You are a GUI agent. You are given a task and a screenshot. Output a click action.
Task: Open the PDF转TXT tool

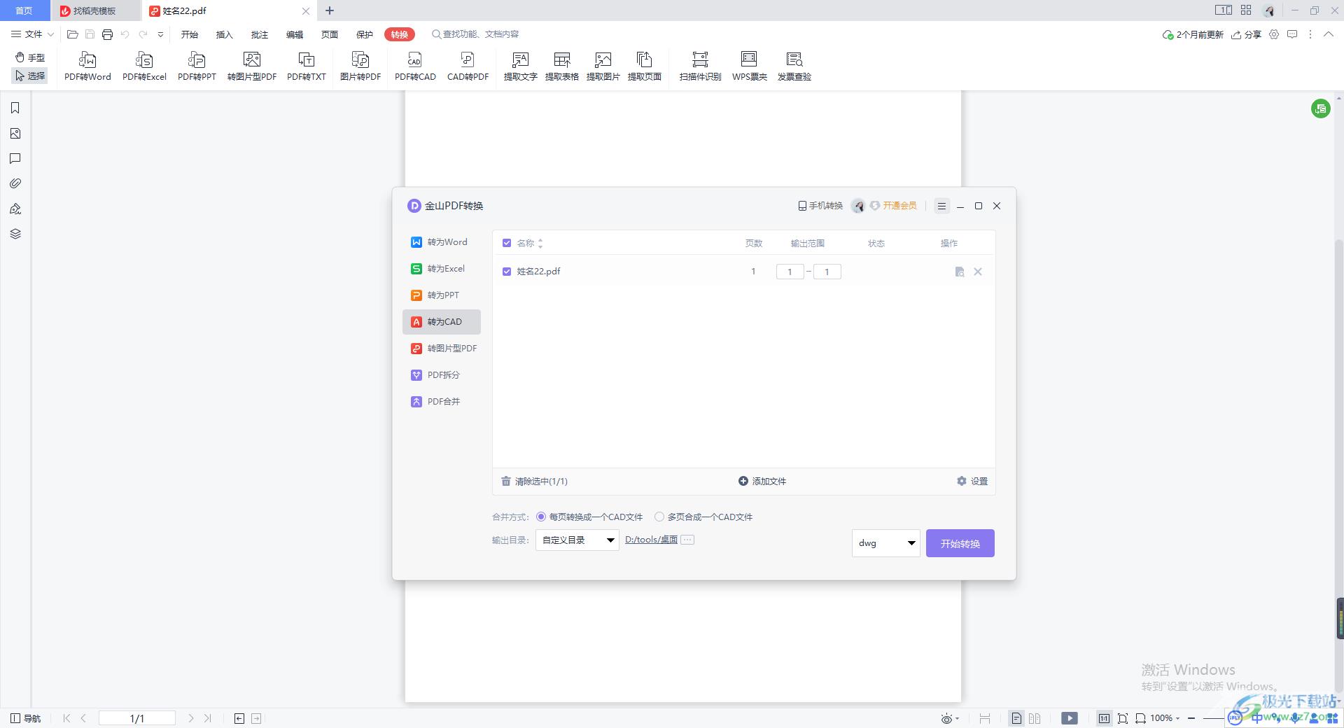coord(307,66)
